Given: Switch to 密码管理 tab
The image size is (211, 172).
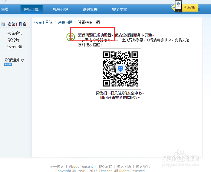Looking at the screenshot, I should coord(90,9).
